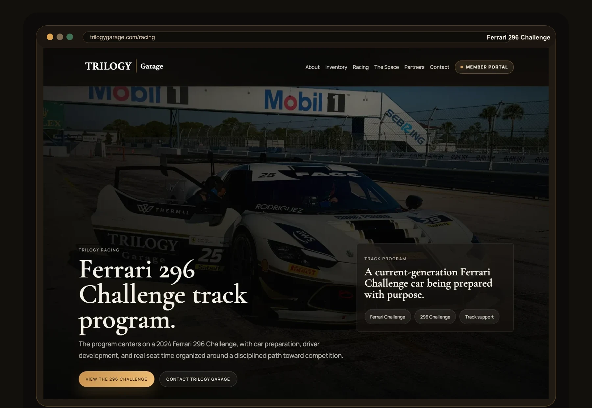Screen dimensions: 592x408
Task: Click the gray window dot
Action: (x=60, y=37)
